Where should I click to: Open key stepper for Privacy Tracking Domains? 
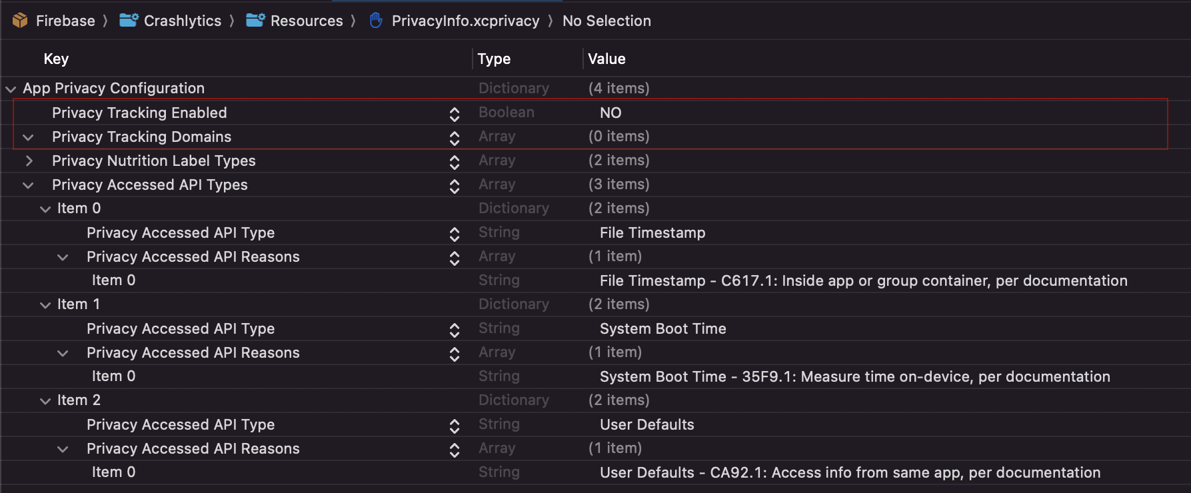(455, 138)
